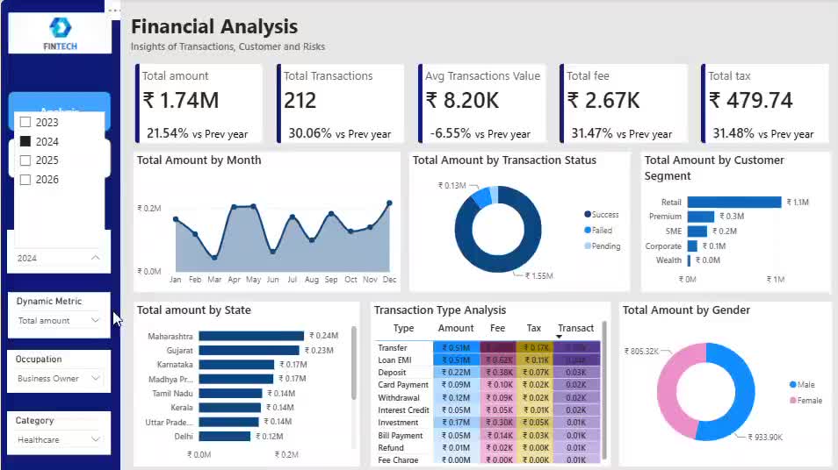838x470 pixels.
Task: Click the Female legend marker
Action: (792, 400)
